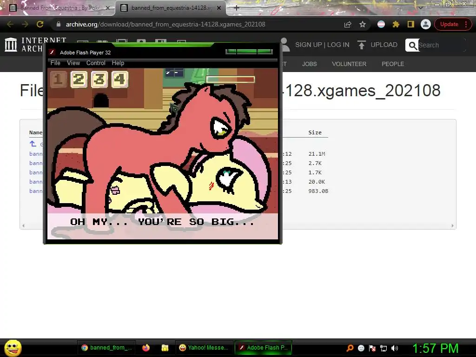476x357 pixels.
Task: Toggle the browser side panel icon
Action: tap(411, 24)
